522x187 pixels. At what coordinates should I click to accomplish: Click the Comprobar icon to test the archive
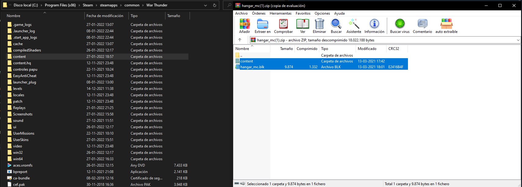(x=283, y=24)
